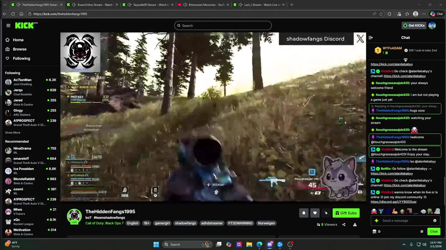The image size is (446, 250).
Task: Click the share stream icon
Action: point(344,225)
